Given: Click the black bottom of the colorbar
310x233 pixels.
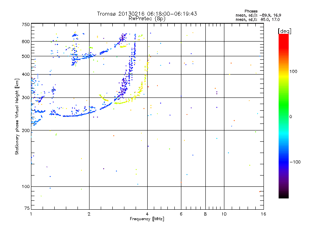Looking at the screenshot, I should 284,195.
